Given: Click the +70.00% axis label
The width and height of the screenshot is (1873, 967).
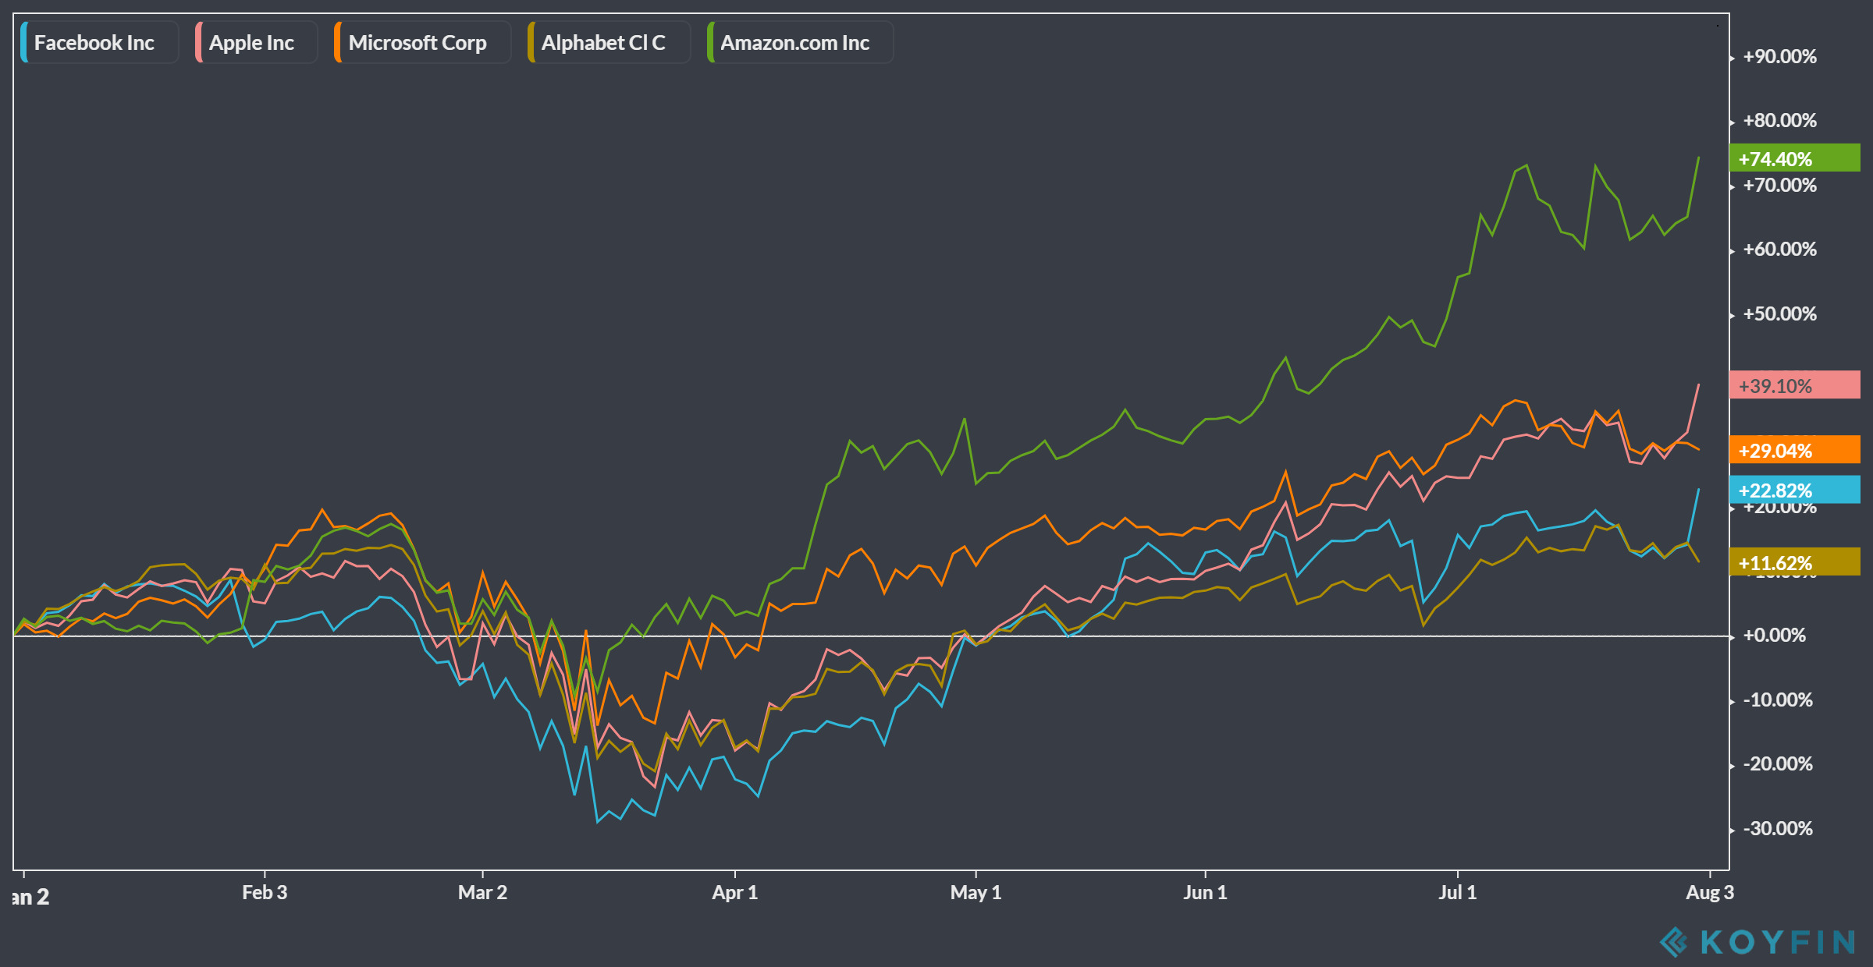Looking at the screenshot, I should (1779, 186).
